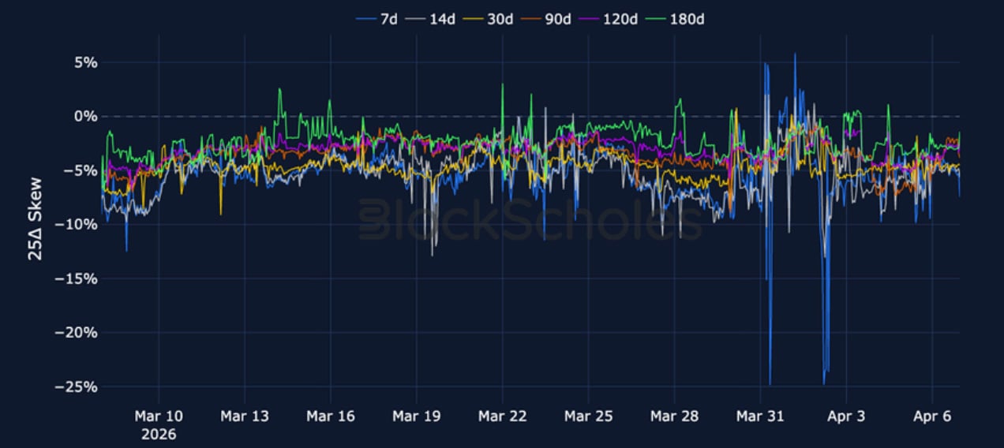Select the Mar 31 date label
1004x448 pixels.
point(760,416)
